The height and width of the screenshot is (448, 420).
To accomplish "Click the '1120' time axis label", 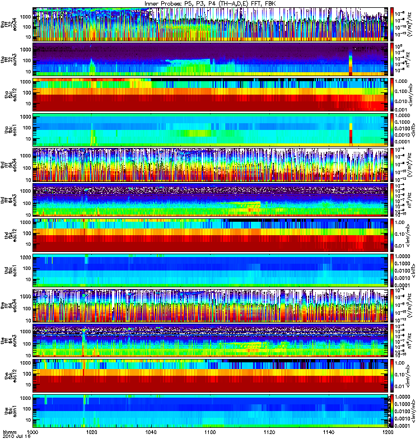I will coord(269,432).
